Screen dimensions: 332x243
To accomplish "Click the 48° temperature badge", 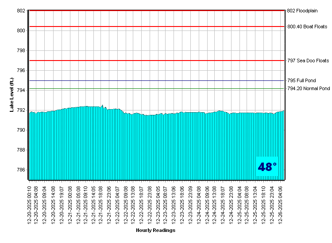I will point(267,167).
